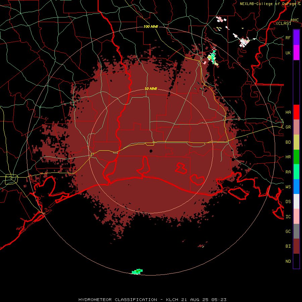Click the 'WS' legend label
This screenshot has width=302, height=302.
click(288, 187)
